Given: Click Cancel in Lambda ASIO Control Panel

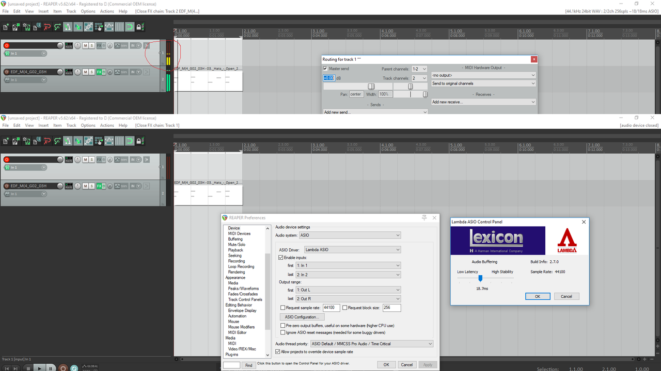Looking at the screenshot, I should click(x=566, y=296).
